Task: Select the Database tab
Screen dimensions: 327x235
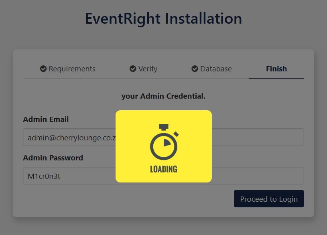Action: coord(211,69)
